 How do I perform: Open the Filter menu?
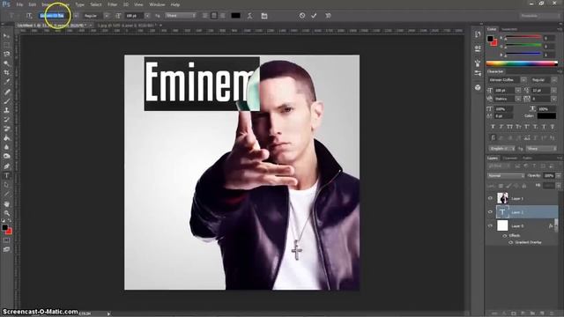[x=113, y=4]
